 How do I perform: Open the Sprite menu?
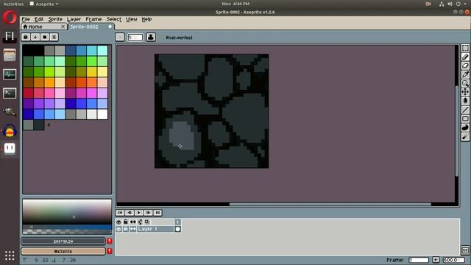(55, 19)
